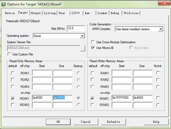Open the Listing tab
The image size is (171, 129).
(x=50, y=13)
